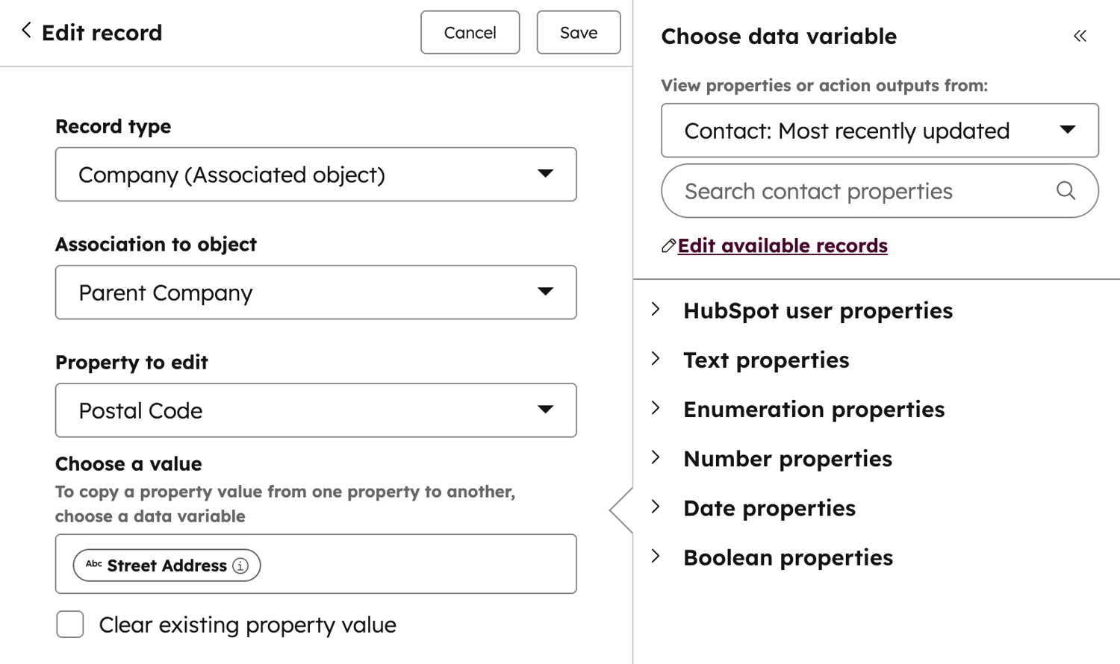Viewport: 1120px width, 664px height.
Task: Open the Record type dropdown
Action: (315, 175)
